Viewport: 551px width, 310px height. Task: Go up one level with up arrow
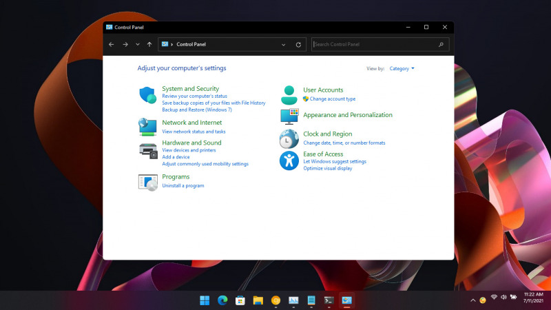pyautogui.click(x=149, y=44)
